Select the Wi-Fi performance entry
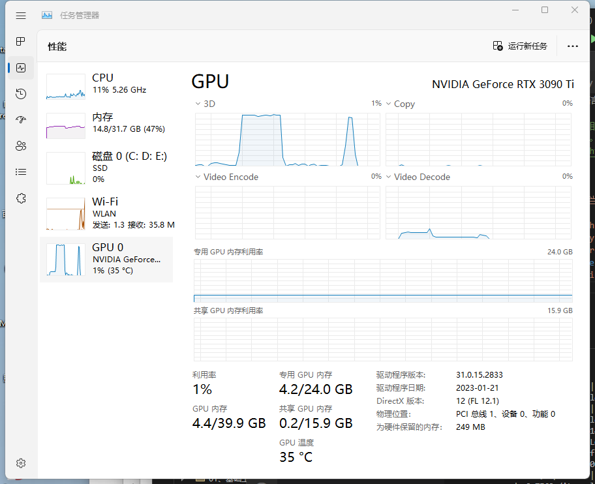The image size is (595, 484). (x=106, y=212)
